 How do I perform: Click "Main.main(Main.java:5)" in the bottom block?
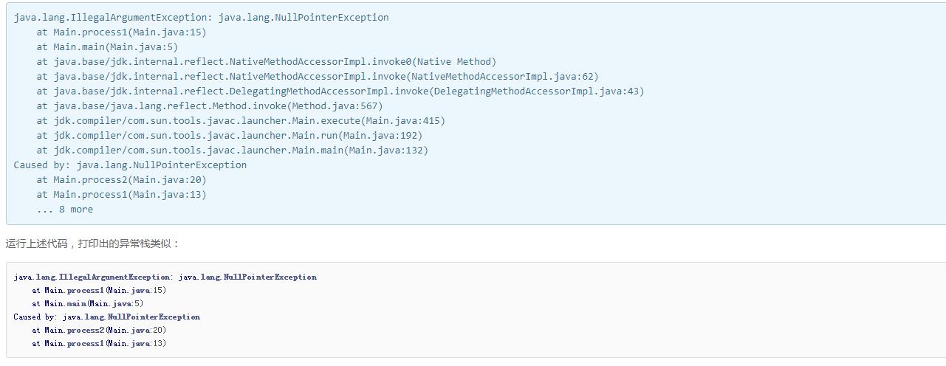click(x=87, y=304)
